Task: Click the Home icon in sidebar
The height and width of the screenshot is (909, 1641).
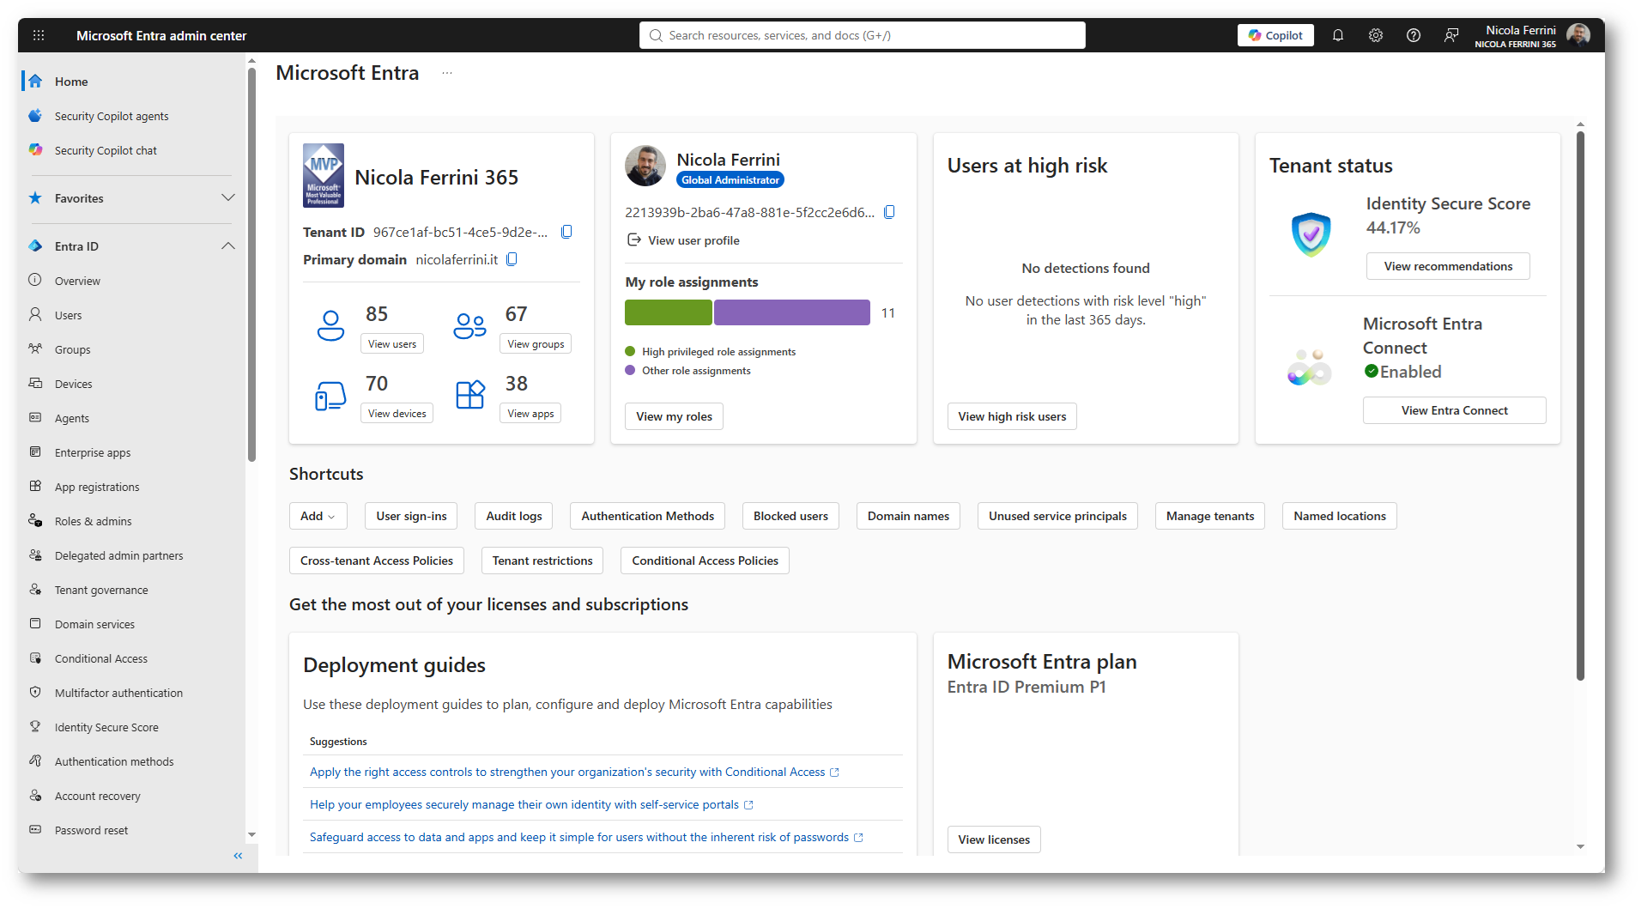Action: 35,81
